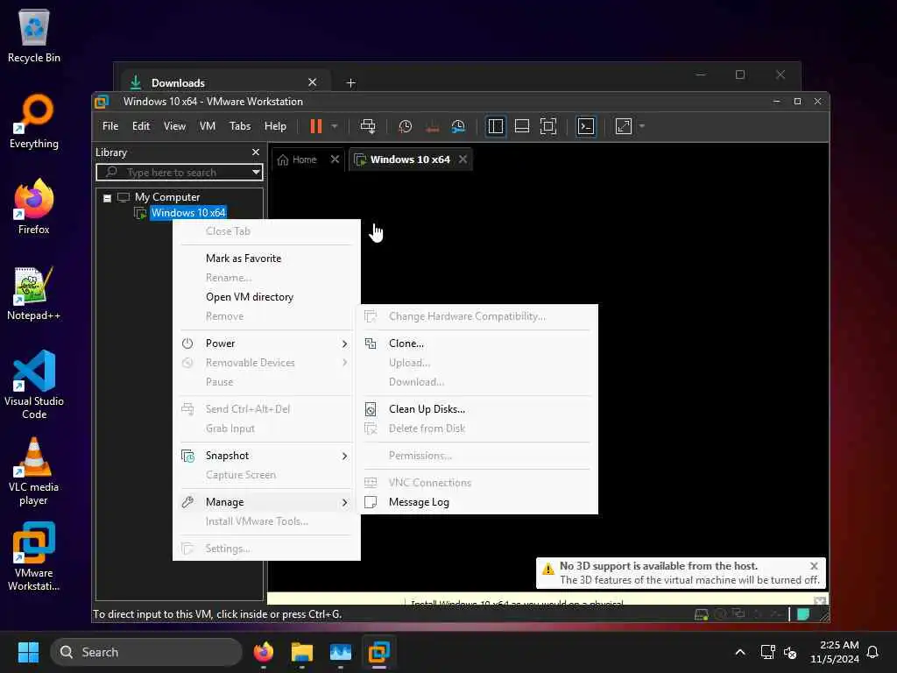Click the VMware Workstation taskbar icon
Viewport: 897px width, 673px height.
pos(378,652)
